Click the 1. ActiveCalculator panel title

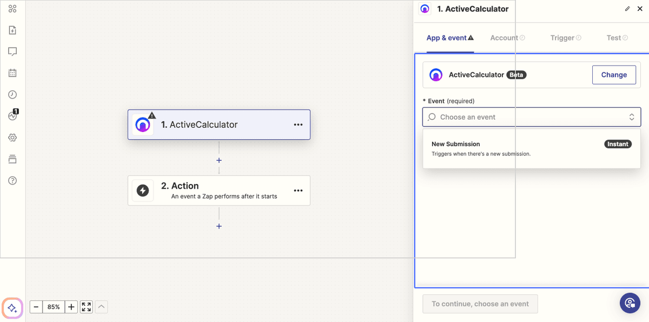pyautogui.click(x=473, y=9)
